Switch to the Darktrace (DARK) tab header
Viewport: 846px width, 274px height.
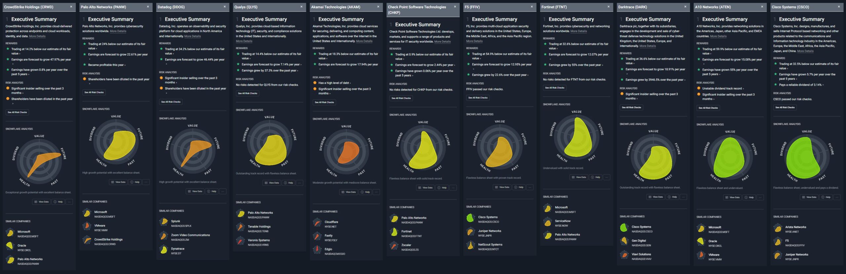click(x=653, y=7)
